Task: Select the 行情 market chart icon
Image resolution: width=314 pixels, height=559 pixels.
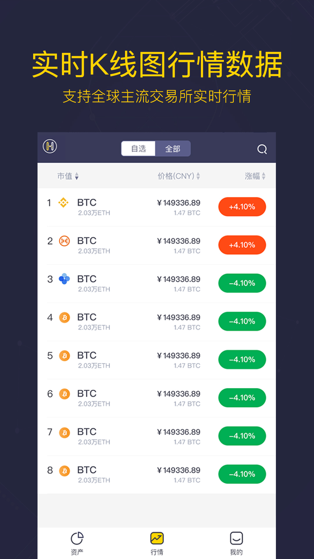Action: (157, 539)
